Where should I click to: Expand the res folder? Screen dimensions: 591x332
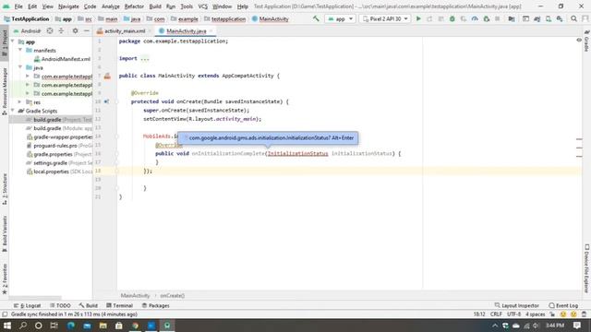tap(20, 102)
